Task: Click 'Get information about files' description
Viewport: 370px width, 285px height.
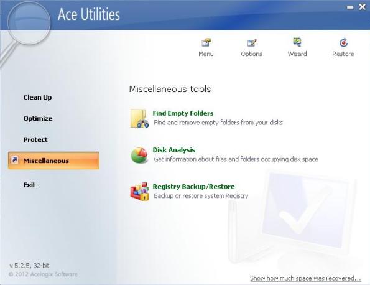Action: [236, 159]
